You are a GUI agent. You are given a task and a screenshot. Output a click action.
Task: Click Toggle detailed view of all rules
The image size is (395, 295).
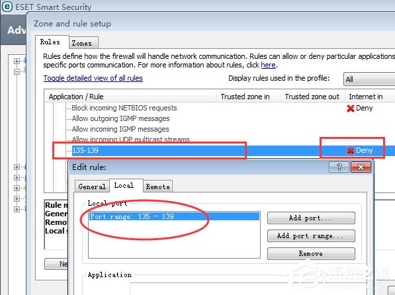[x=93, y=78]
